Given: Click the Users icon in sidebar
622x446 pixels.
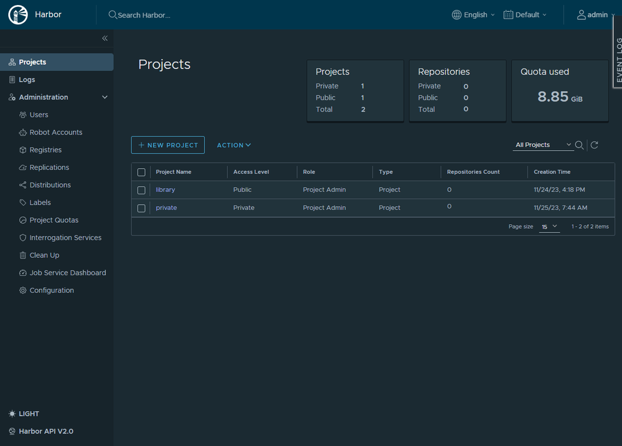Looking at the screenshot, I should click(23, 115).
